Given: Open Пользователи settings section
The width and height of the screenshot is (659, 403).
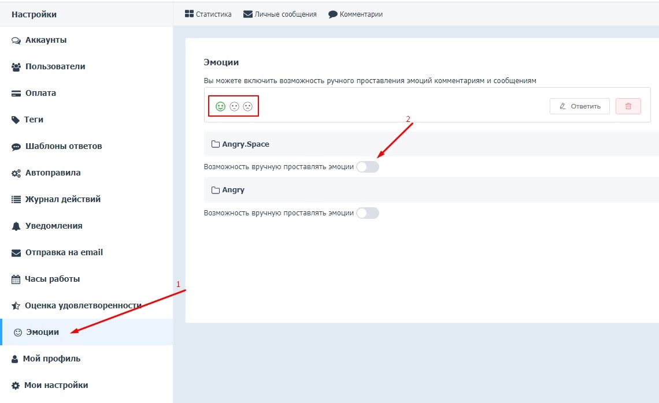Looking at the screenshot, I should tap(87, 67).
